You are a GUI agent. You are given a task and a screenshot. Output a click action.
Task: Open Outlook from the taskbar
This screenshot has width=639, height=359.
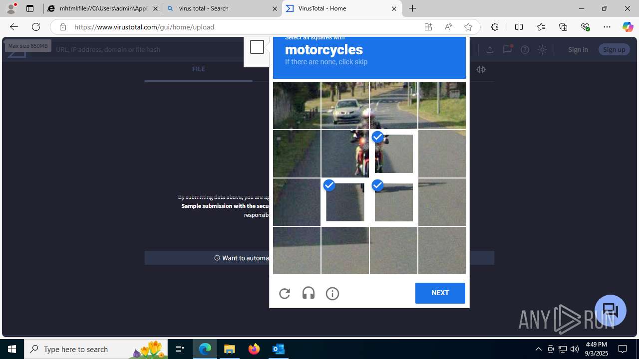point(279,349)
